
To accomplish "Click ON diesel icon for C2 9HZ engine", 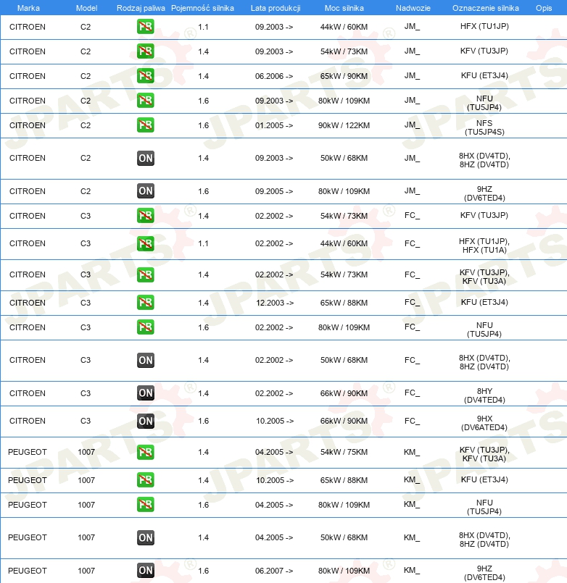I will click(145, 191).
